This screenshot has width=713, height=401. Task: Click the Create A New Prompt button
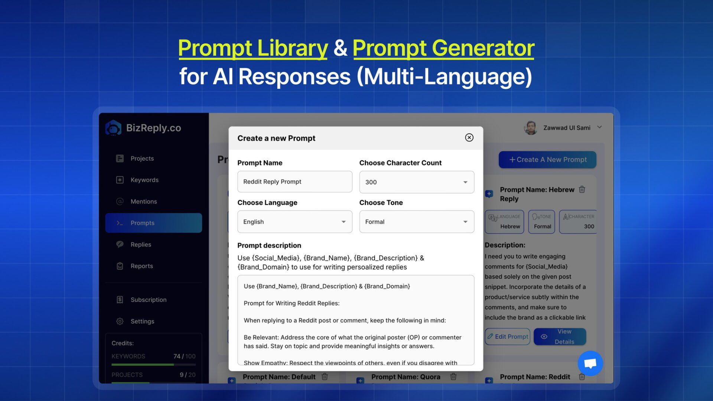547,160
